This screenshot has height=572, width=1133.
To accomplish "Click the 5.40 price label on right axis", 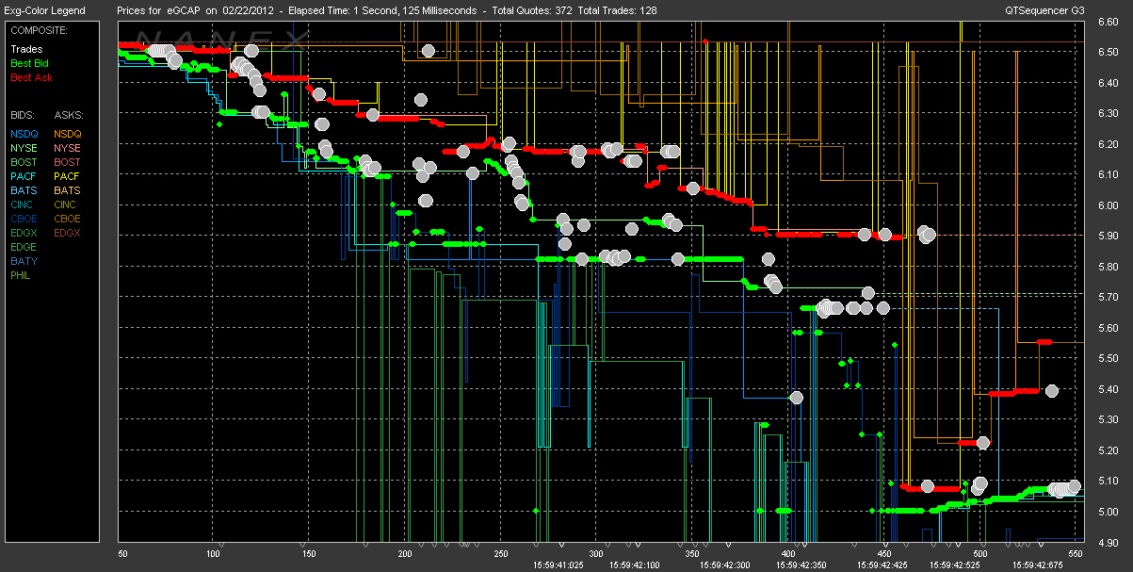I will [x=1107, y=389].
